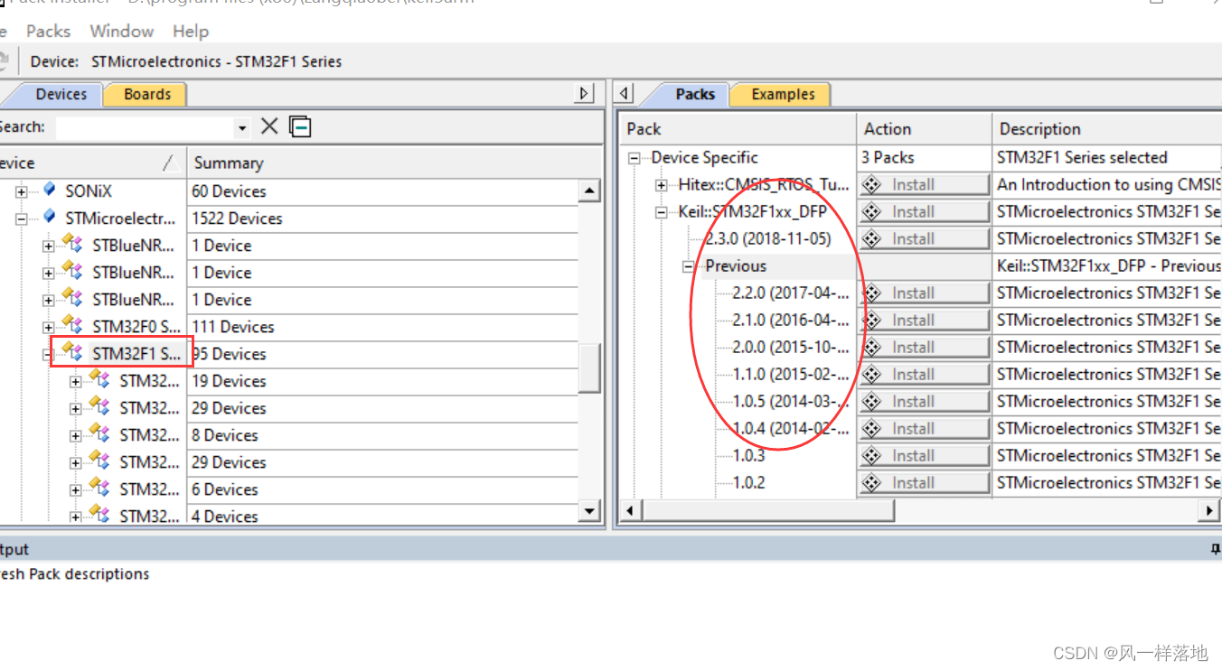
Task: Expand the subfamily with 19 Devices
Action: pos(76,381)
